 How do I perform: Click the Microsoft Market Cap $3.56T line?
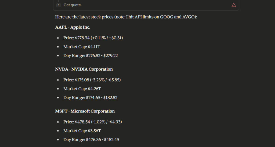click(x=82, y=131)
